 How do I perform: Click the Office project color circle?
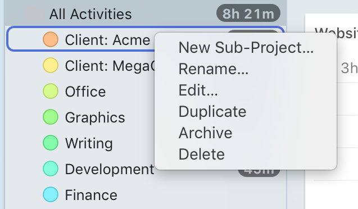pos(51,91)
